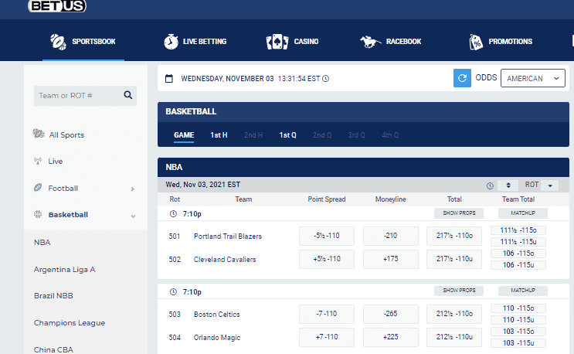Select Cleveland team total 106 -115u
The width and height of the screenshot is (574, 354).
click(x=518, y=265)
